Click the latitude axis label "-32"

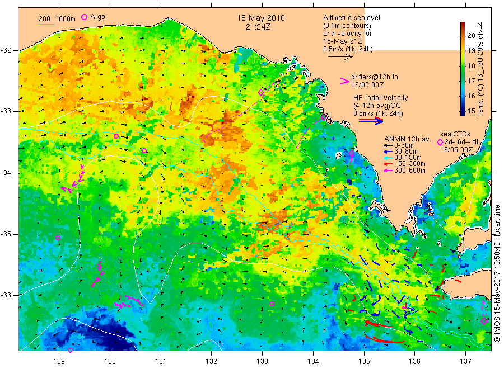click(x=6, y=50)
